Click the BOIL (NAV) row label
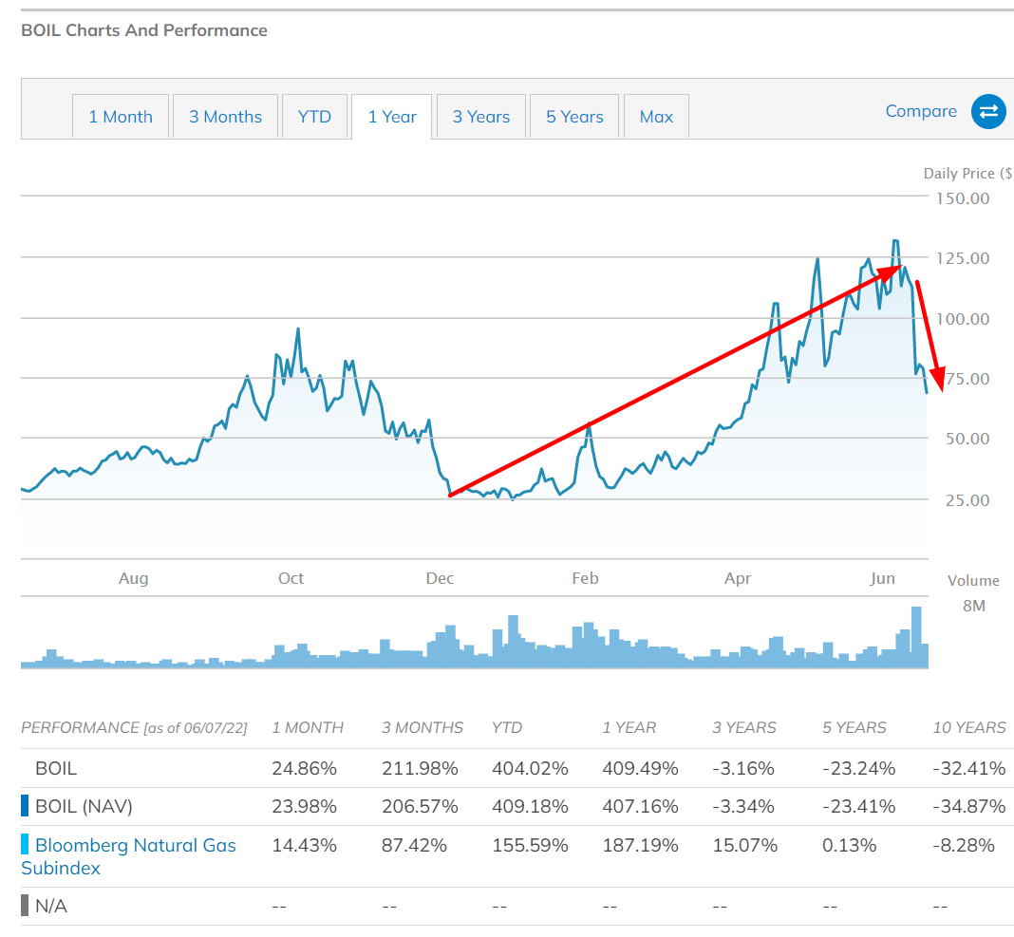 point(84,806)
